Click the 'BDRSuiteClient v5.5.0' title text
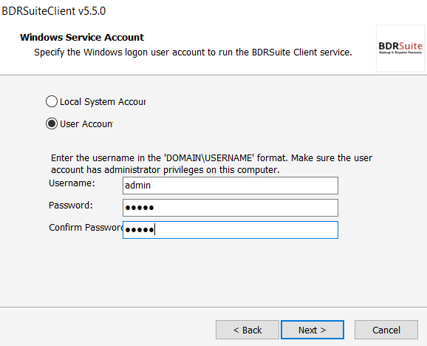The width and height of the screenshot is (427, 346). click(x=54, y=11)
